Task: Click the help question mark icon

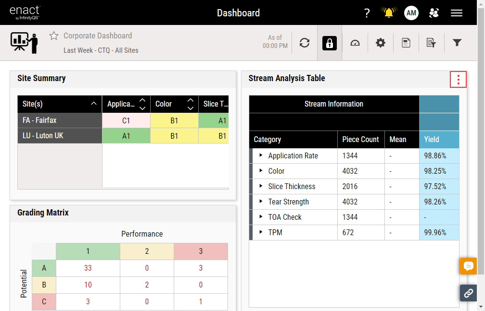Action: (367, 13)
